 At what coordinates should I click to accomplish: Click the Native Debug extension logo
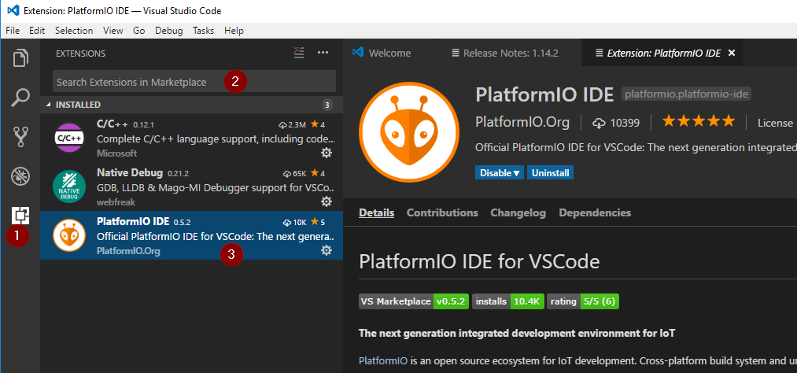coord(69,186)
